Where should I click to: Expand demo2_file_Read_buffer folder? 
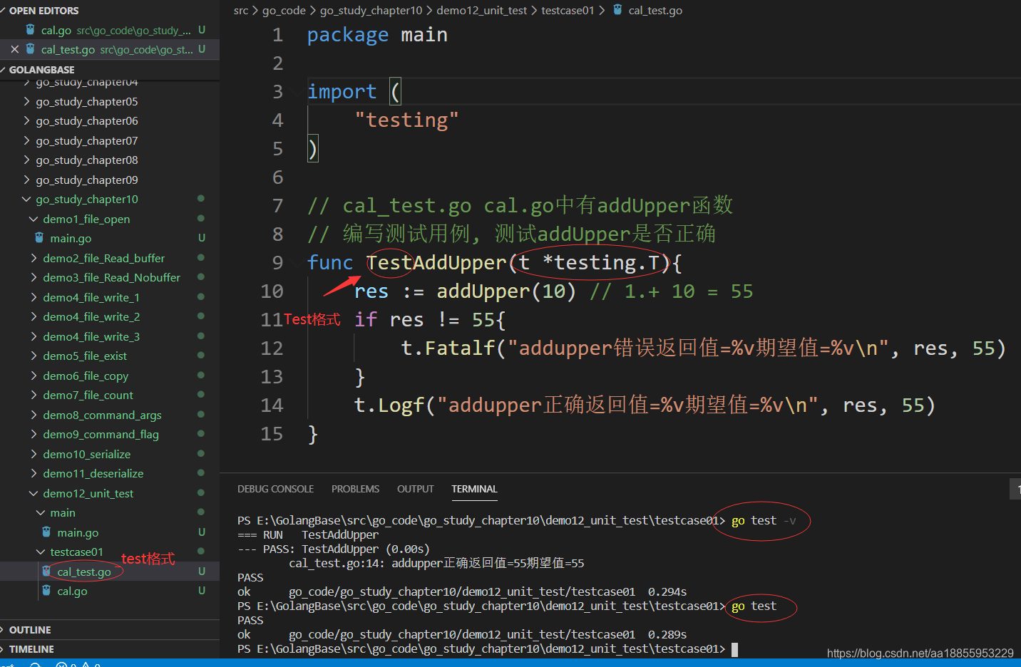(34, 258)
